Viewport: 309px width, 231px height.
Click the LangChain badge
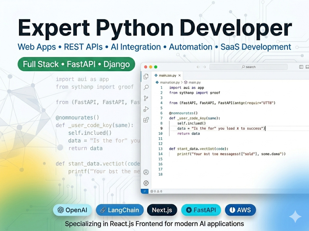[120, 210]
